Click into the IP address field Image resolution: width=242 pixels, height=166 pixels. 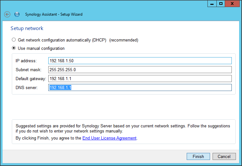140,61
